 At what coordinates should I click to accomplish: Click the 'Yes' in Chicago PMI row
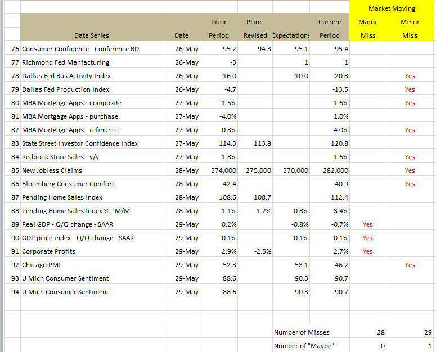coord(410,265)
